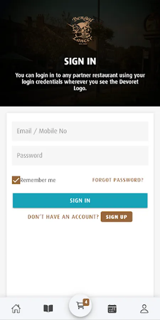
Task: Click the white SIGN IN heading
Action: coord(80,61)
